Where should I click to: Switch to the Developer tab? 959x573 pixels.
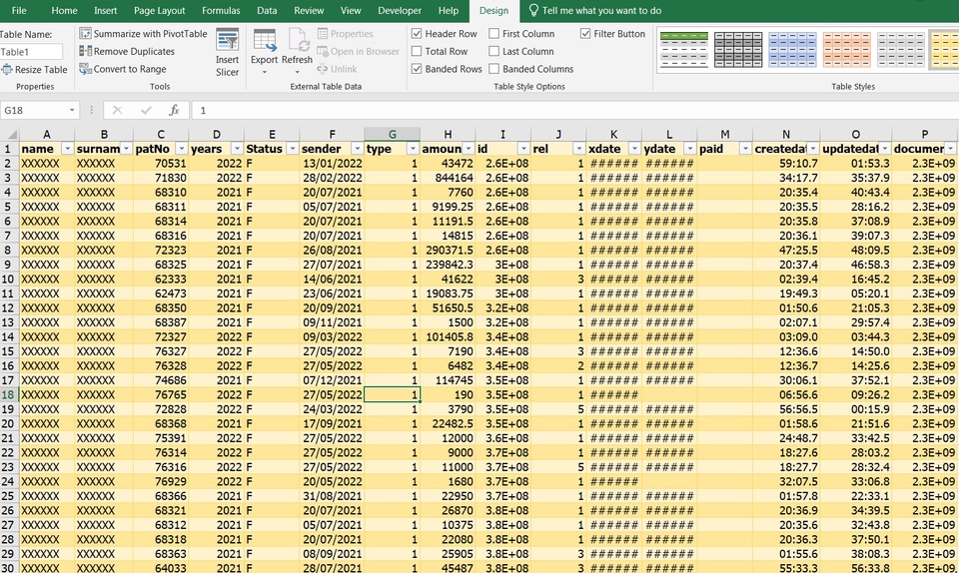point(400,10)
